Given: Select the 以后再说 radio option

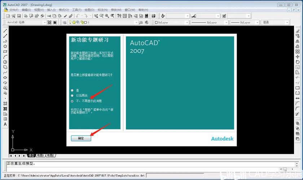Looking at the screenshot, I should click(72, 95).
